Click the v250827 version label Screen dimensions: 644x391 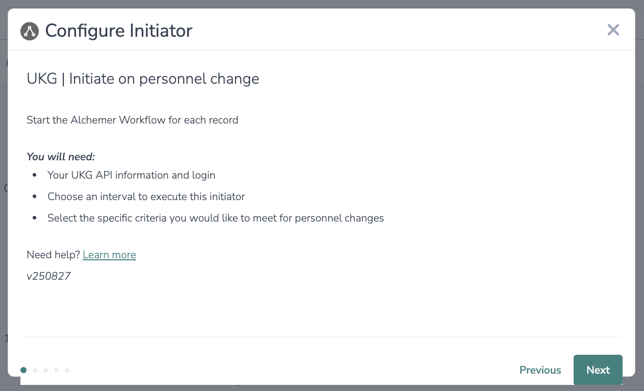pos(48,276)
